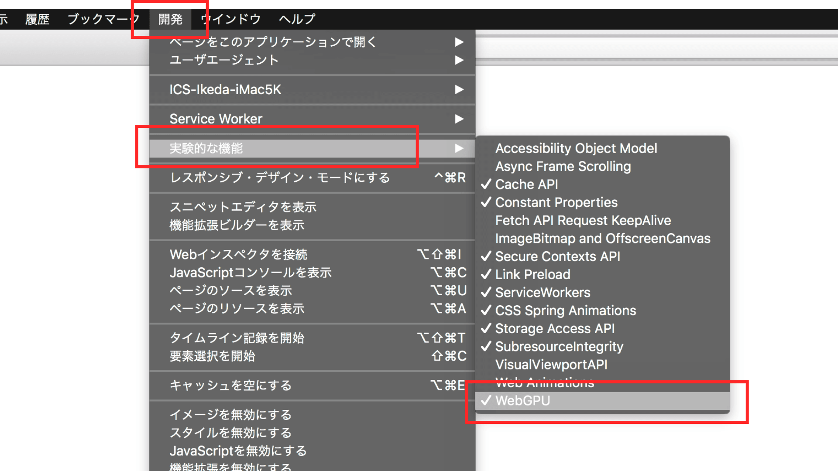Choose イメージを無効にする option

pyautogui.click(x=230, y=414)
